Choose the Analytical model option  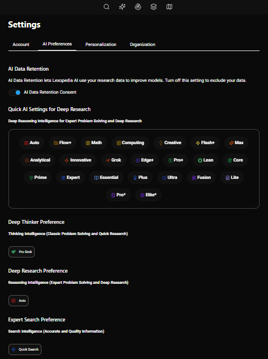(x=38, y=160)
